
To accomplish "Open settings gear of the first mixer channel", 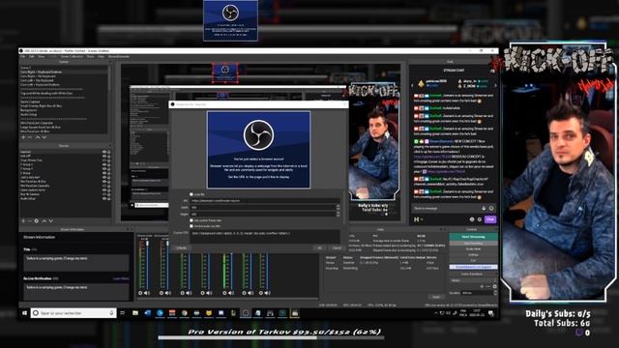I will [140, 293].
